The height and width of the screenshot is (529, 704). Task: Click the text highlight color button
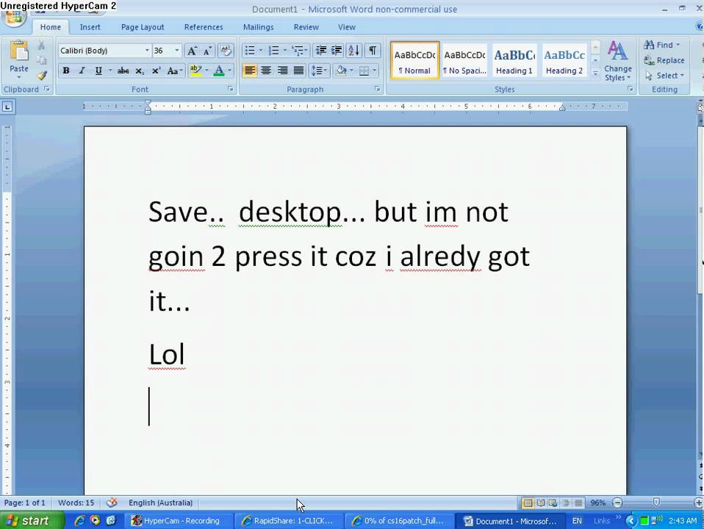(x=195, y=71)
